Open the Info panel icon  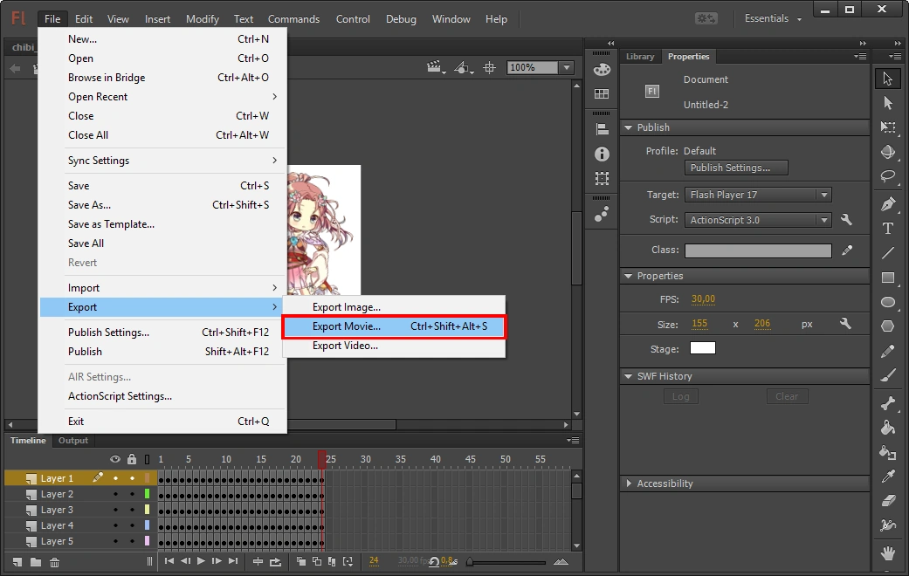pyautogui.click(x=602, y=154)
